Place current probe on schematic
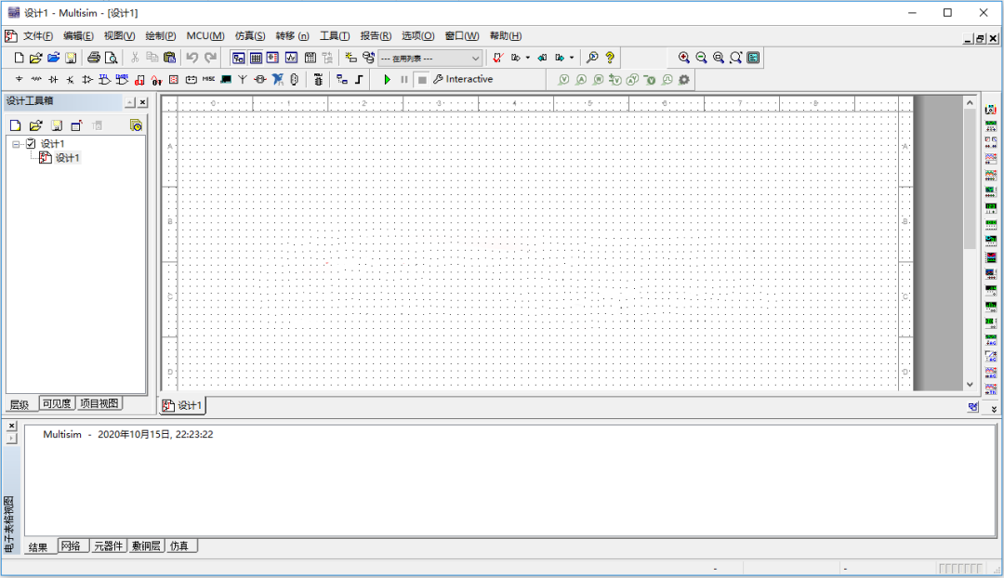Screen dimensions: 1004x578 click(581, 79)
